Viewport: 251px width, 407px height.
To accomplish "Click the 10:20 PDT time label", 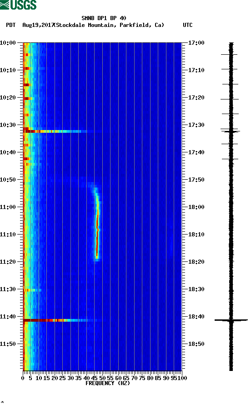I will [x=8, y=97].
